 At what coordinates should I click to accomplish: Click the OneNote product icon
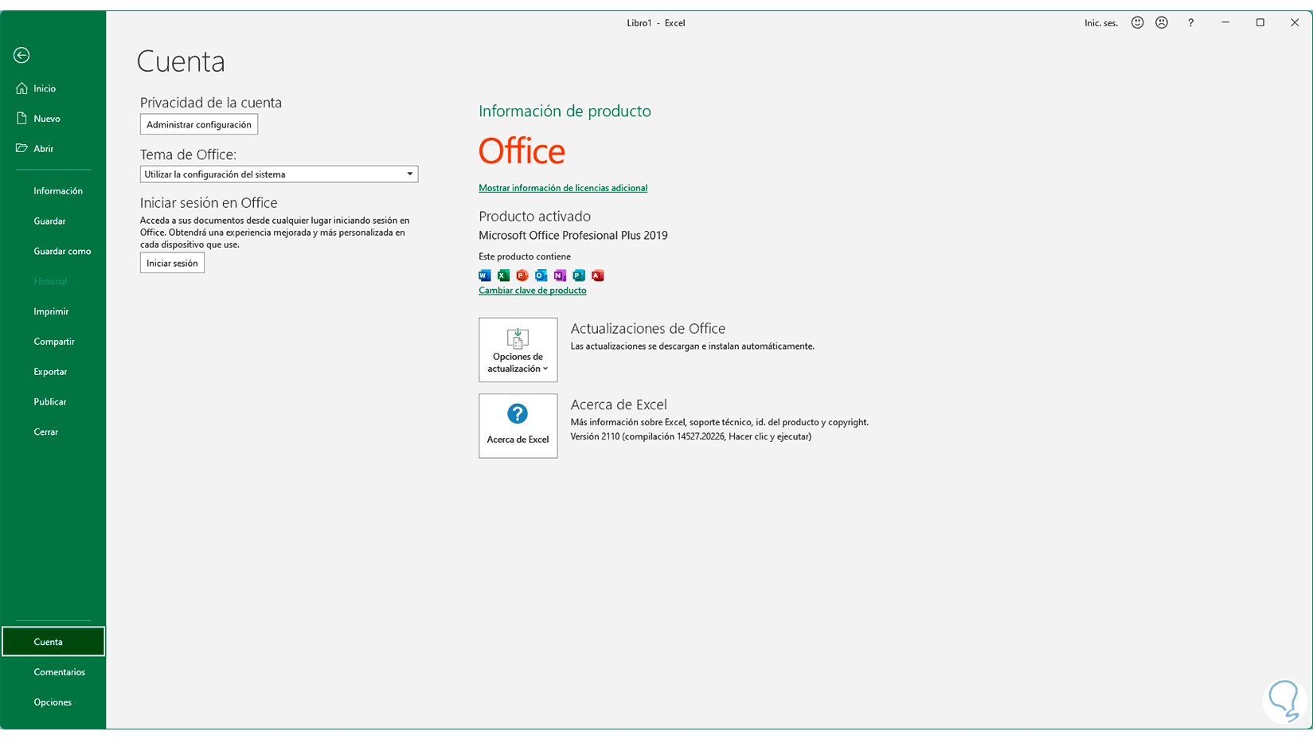click(560, 276)
